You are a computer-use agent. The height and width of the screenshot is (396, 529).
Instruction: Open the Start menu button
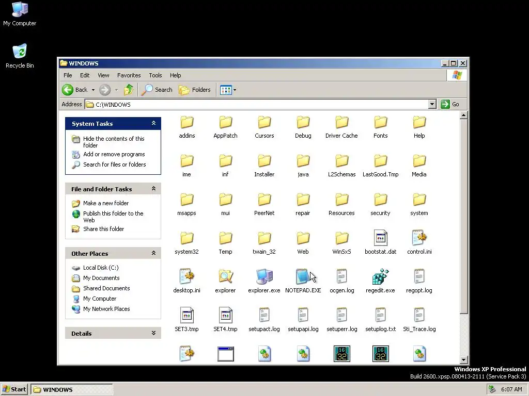pos(14,389)
